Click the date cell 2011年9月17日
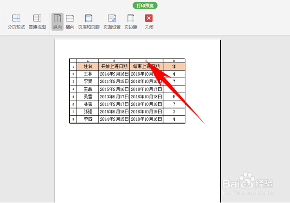 tap(114, 104)
